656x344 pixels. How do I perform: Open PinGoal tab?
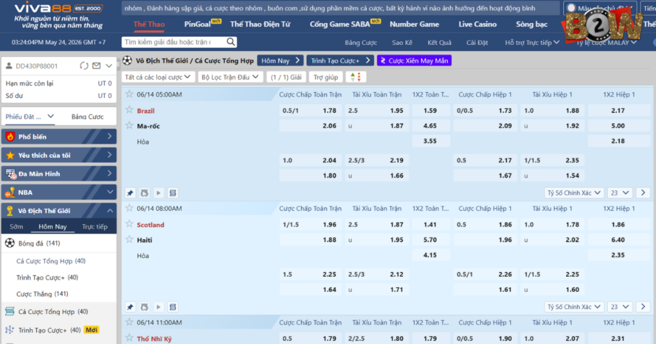point(197,24)
